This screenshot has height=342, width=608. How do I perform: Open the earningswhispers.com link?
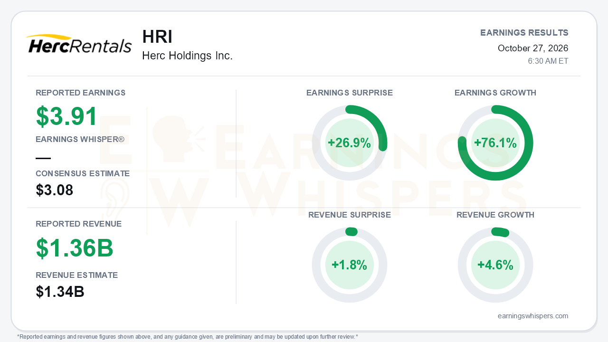pos(533,316)
